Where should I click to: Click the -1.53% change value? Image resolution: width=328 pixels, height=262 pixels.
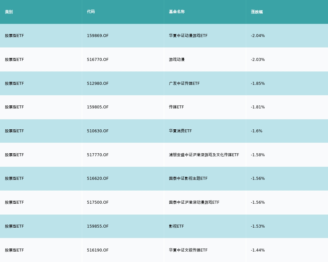point(258,226)
